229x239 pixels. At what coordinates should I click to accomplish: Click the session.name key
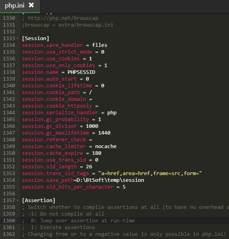point(40,72)
